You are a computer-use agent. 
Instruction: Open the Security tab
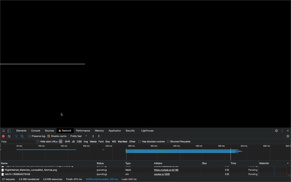tap(130, 131)
